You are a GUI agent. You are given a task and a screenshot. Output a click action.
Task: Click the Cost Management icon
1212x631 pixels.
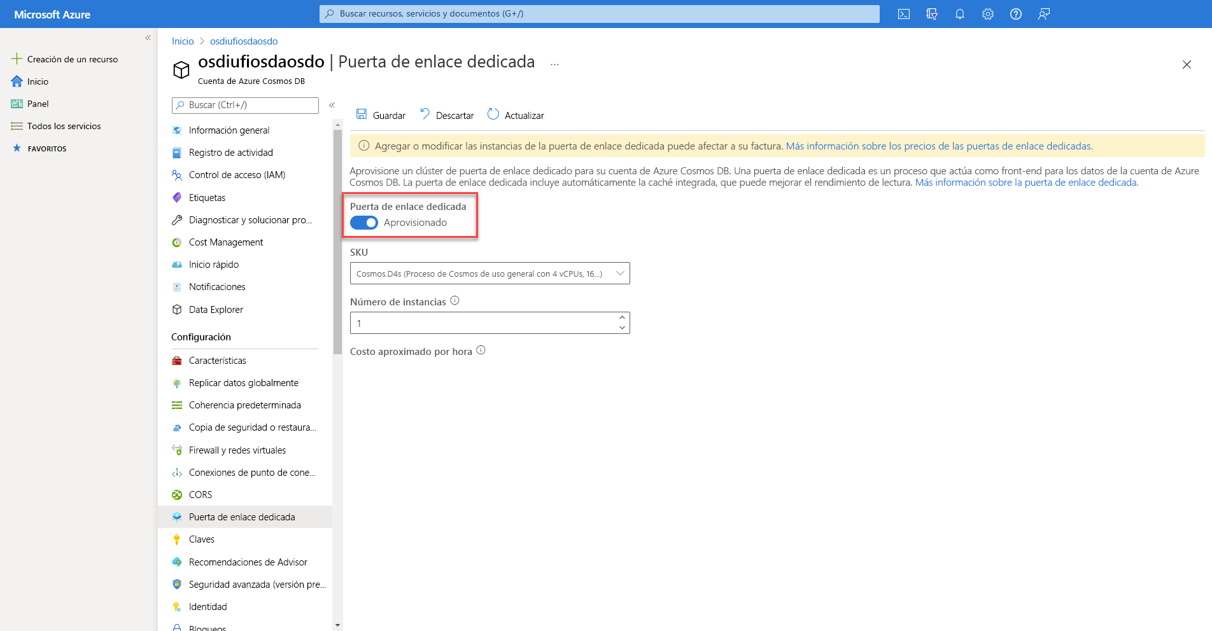(177, 242)
